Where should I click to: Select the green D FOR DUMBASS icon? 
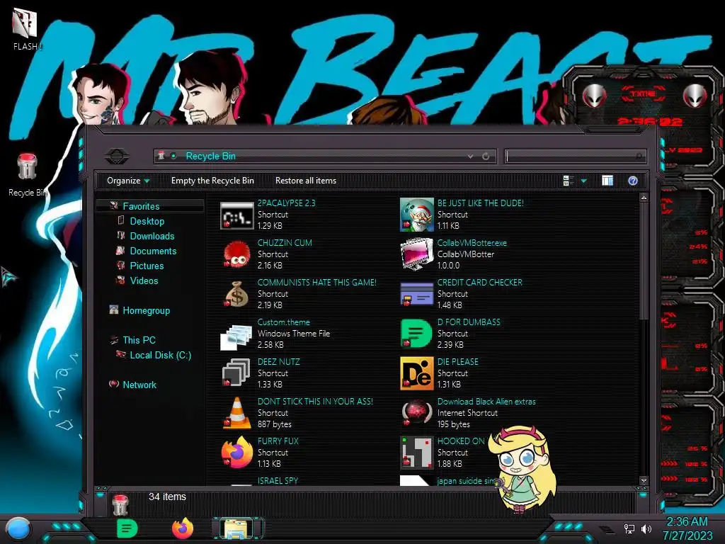[x=416, y=334]
